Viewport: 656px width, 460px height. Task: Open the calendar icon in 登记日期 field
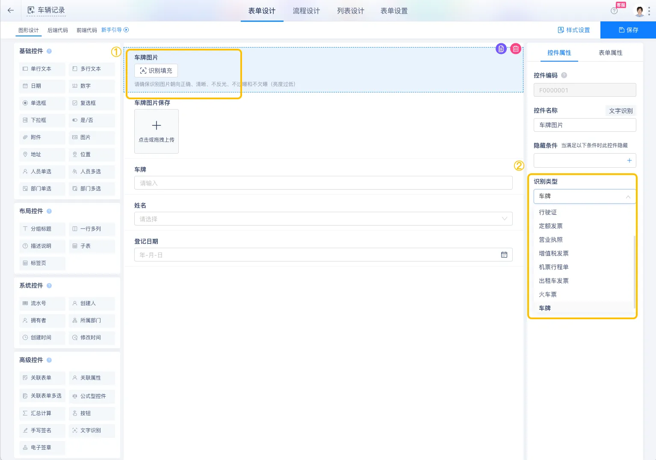pyautogui.click(x=504, y=255)
